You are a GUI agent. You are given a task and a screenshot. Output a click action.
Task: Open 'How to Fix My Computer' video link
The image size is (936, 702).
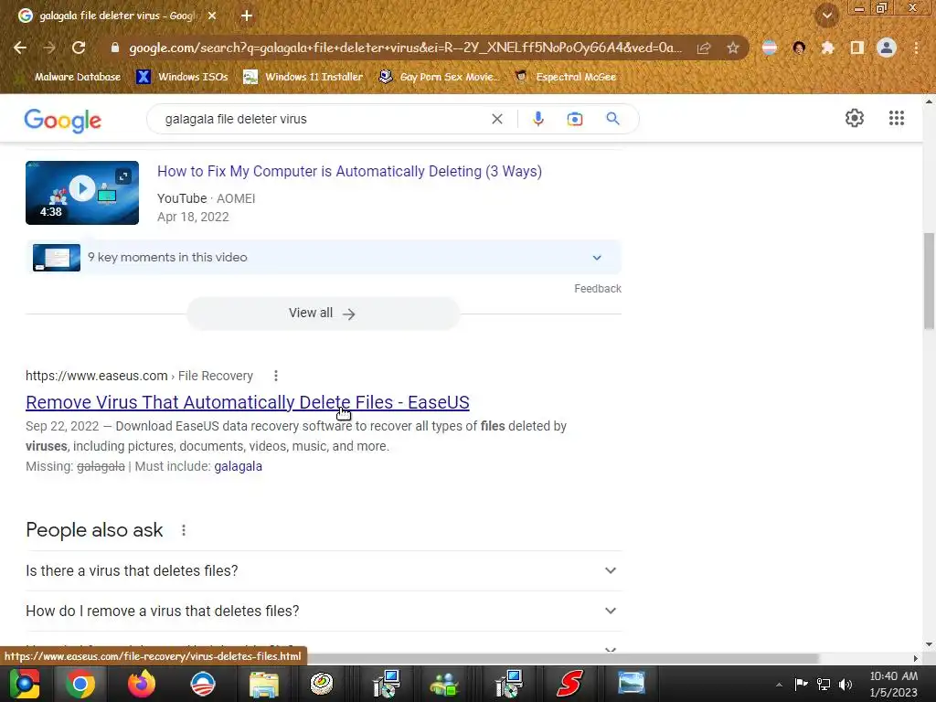(x=349, y=171)
